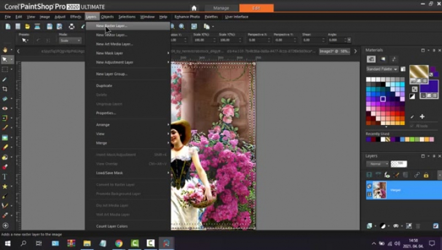Viewport: 442px width, 250px height.
Task: Select the Text tool
Action: [x=5, y=177]
